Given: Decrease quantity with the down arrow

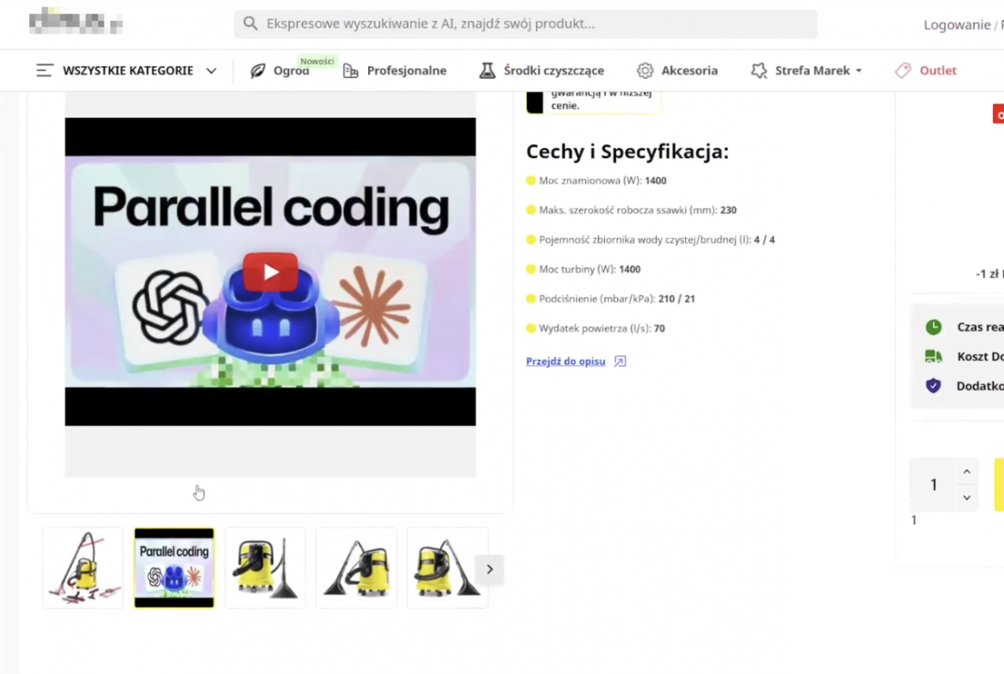Looking at the screenshot, I should [966, 497].
